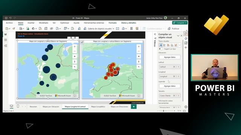
Task: Switch to the Insertar ribbon tab
Action: (x=31, y=23)
